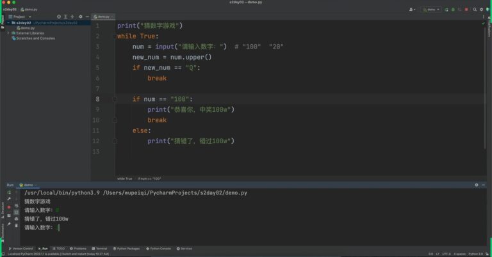Click the JetBrains Toolbox icon
This screenshot has height=257, width=492.
(488, 10)
